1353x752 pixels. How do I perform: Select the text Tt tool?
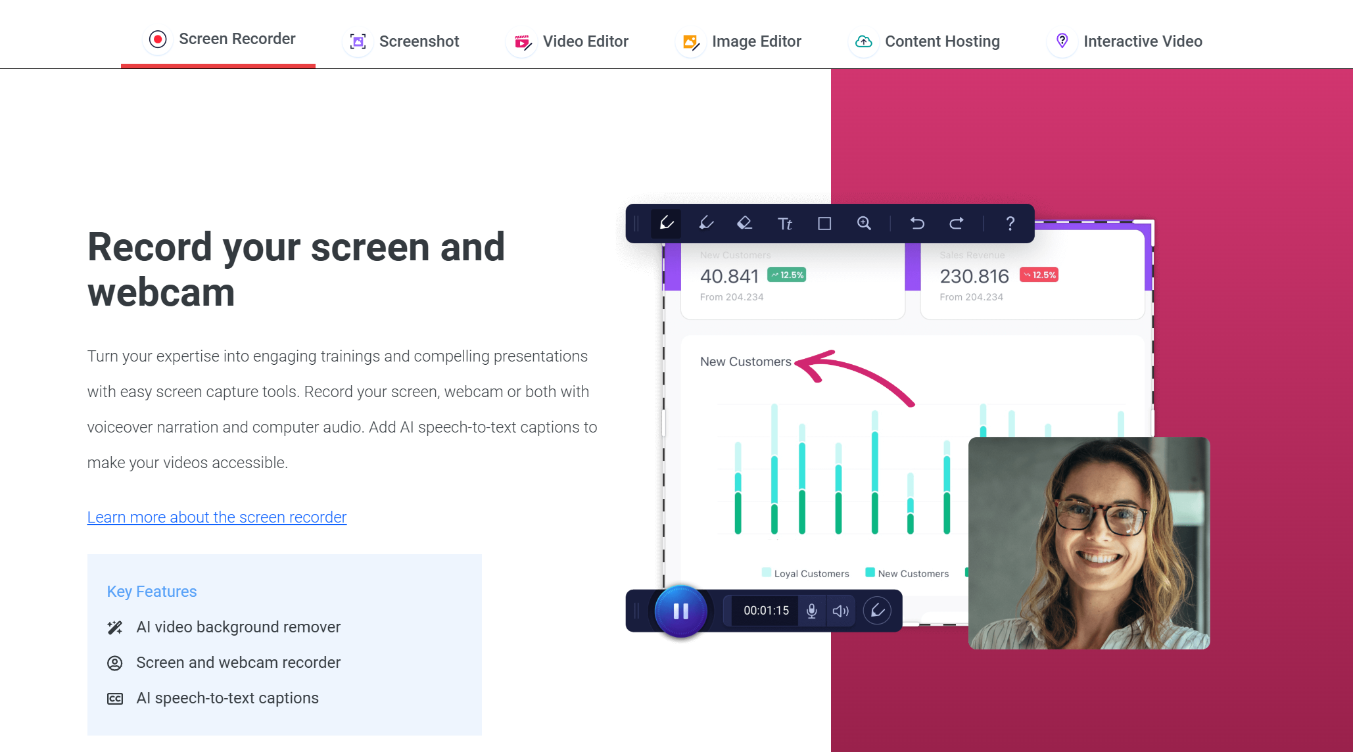[x=785, y=223]
